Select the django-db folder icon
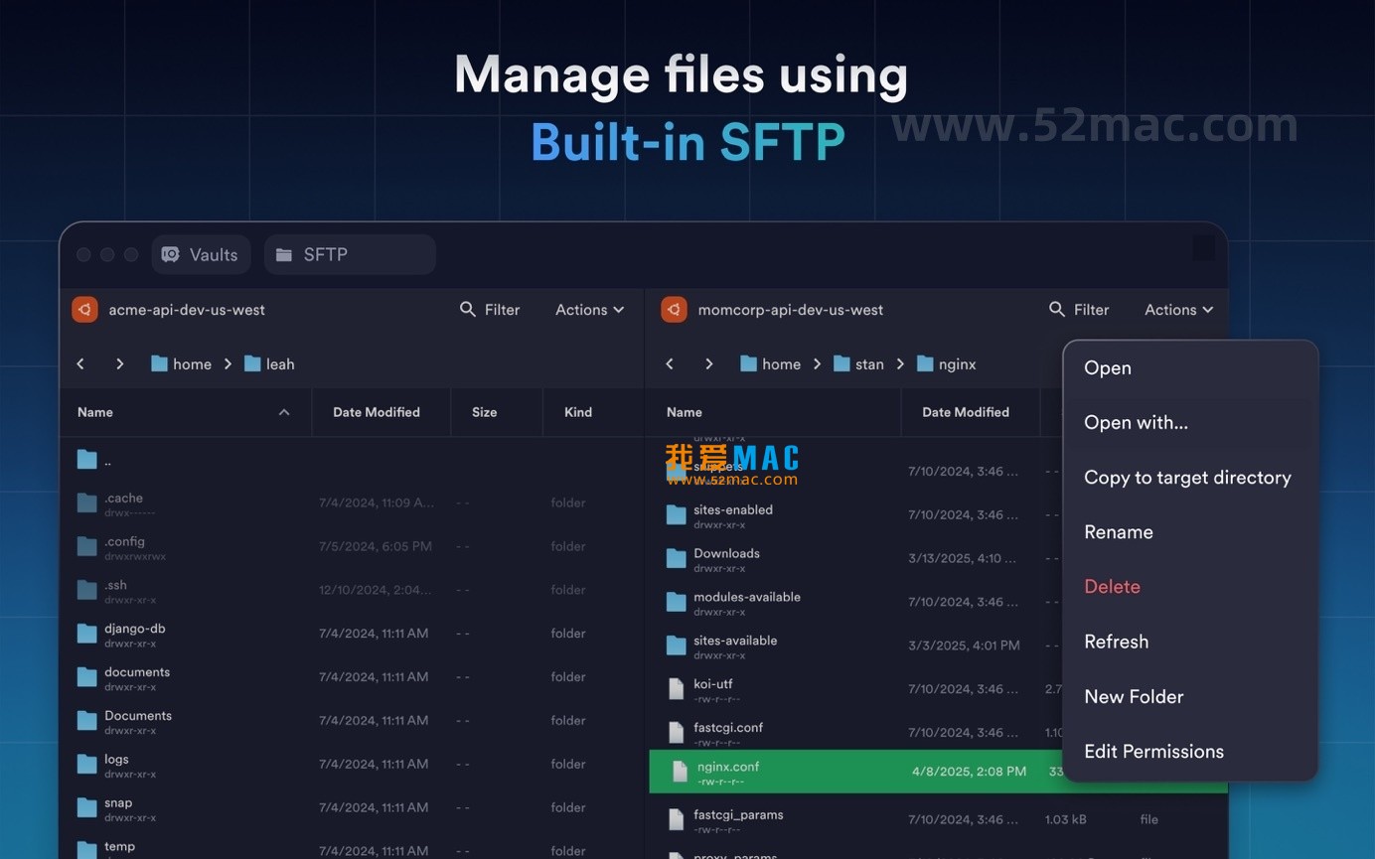Image resolution: width=1375 pixels, height=859 pixels. (x=87, y=635)
